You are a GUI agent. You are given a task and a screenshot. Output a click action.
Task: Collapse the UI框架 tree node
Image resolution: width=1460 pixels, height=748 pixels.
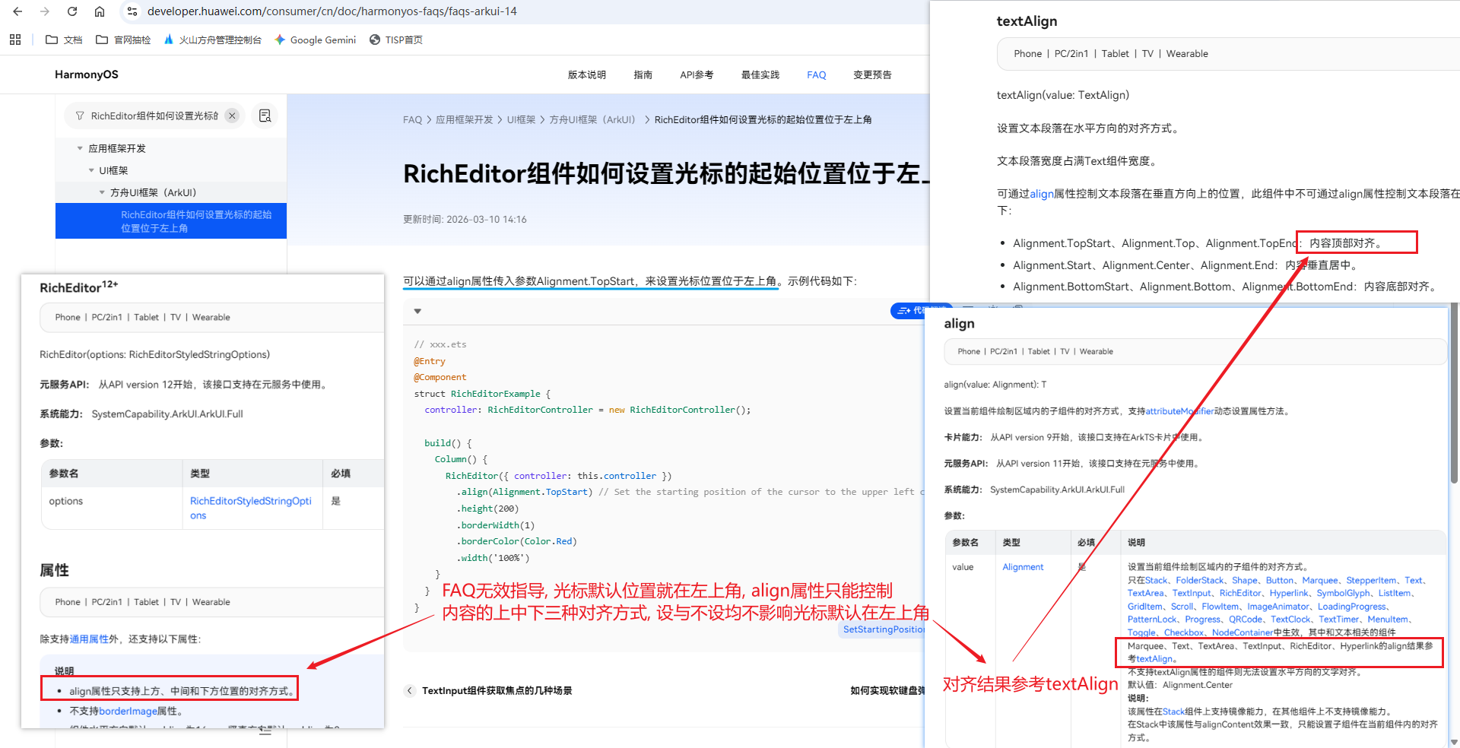(x=91, y=170)
